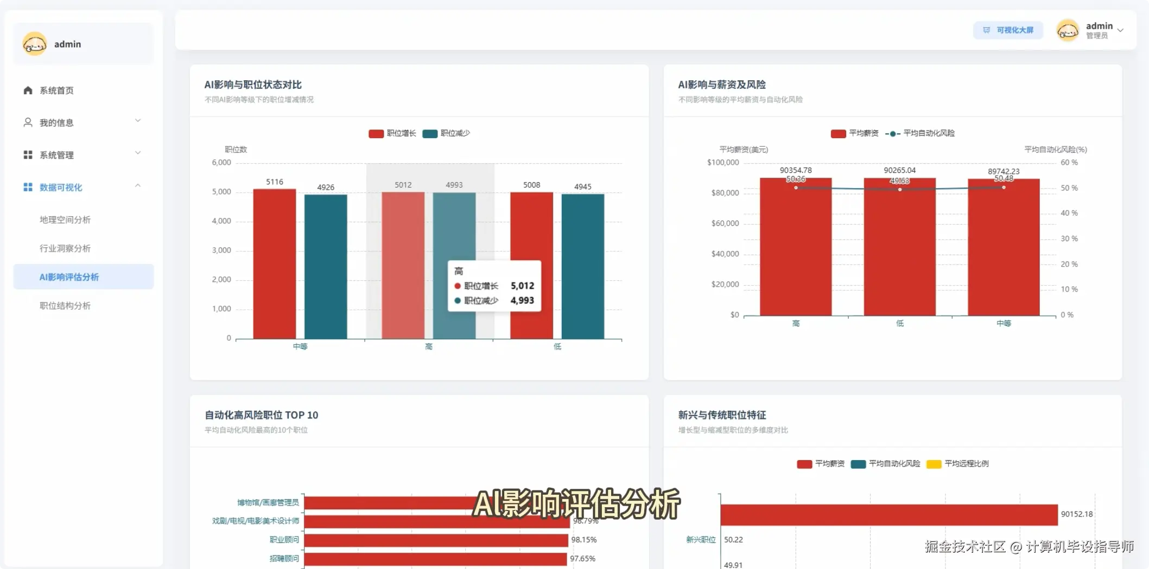Expand the 系统管理 submenu chevron
Viewport: 1149px width, 569px height.
tap(138, 153)
